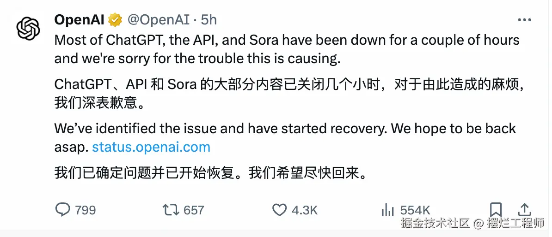Screen dimensions: 552x237
Task: Click the Chinese translation starting 'ChatGPT、API'
Action: [x=287, y=93]
